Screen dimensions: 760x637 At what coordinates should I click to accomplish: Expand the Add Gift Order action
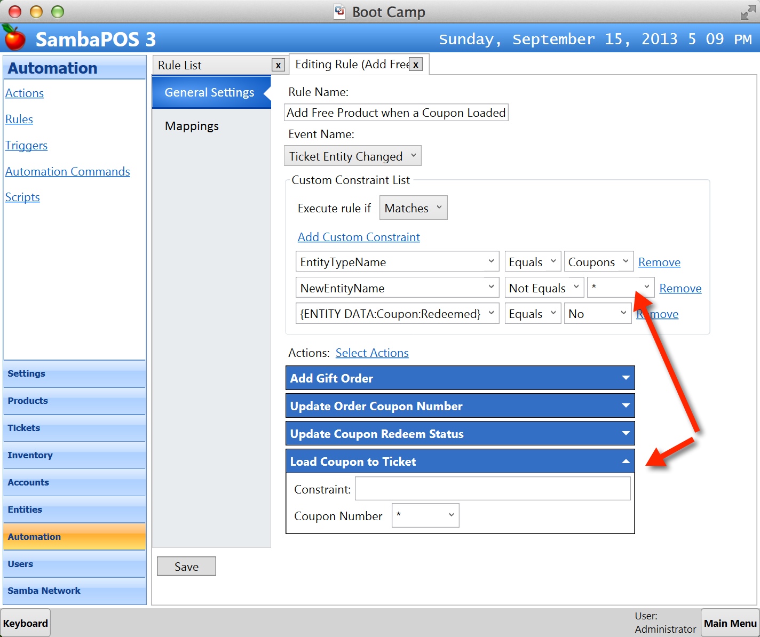click(x=626, y=378)
